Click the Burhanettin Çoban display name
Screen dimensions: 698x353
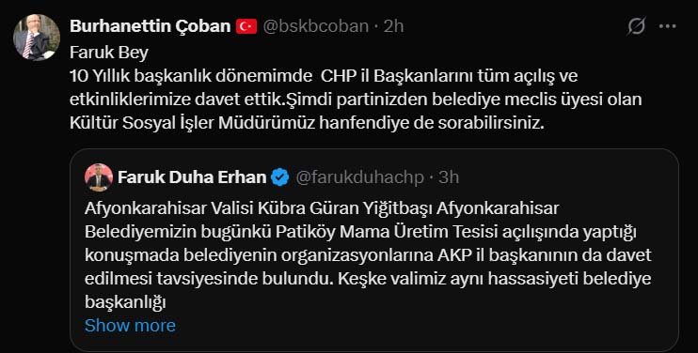pyautogui.click(x=150, y=26)
